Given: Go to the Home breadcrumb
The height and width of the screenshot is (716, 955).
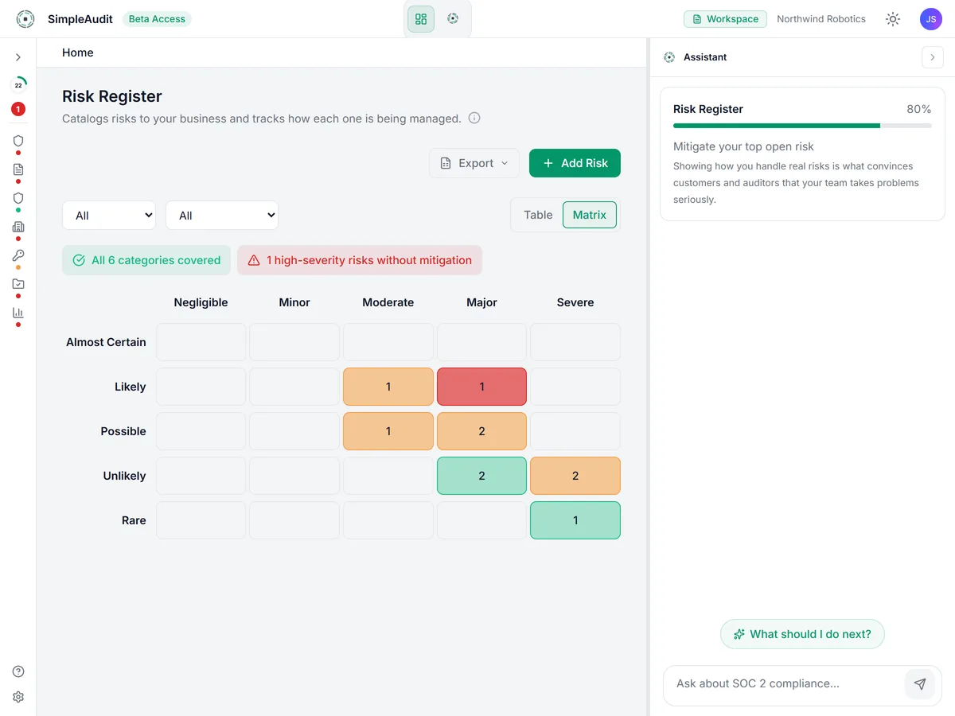Looking at the screenshot, I should pos(78,53).
